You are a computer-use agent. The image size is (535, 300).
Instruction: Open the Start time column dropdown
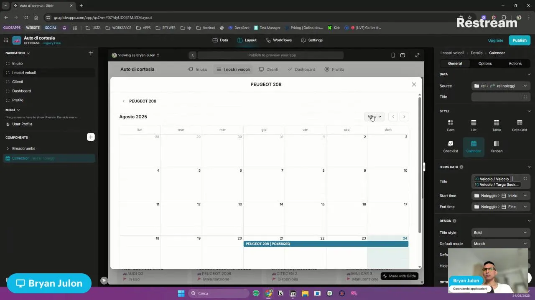[501, 195]
